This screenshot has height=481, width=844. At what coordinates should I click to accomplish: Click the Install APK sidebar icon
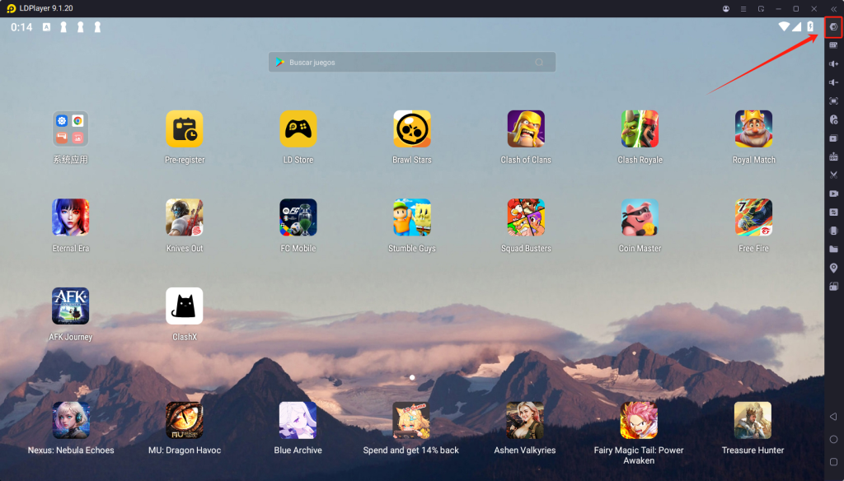[833, 156]
